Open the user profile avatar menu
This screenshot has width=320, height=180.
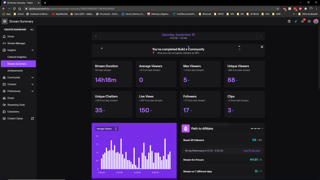[316, 21]
